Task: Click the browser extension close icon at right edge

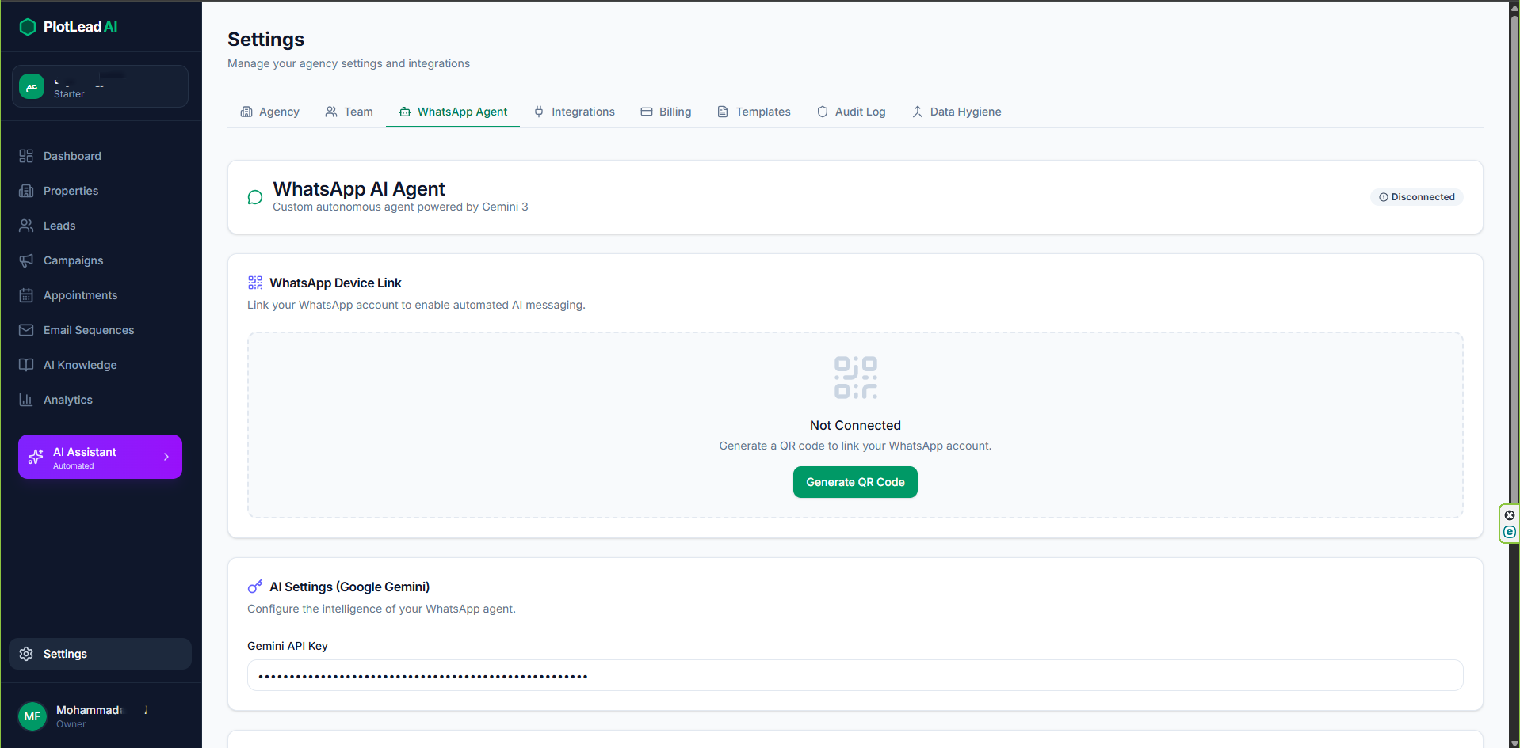Action: point(1510,515)
